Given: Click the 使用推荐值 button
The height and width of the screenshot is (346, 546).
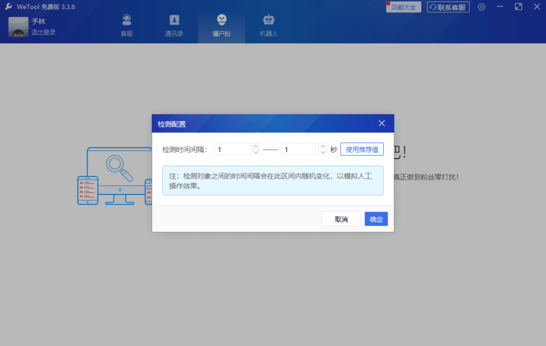Looking at the screenshot, I should point(362,150).
